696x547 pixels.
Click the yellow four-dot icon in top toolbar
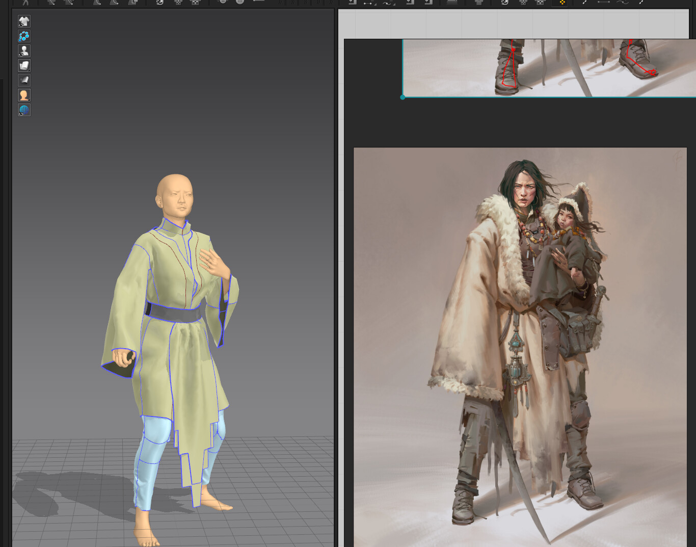coord(562,2)
